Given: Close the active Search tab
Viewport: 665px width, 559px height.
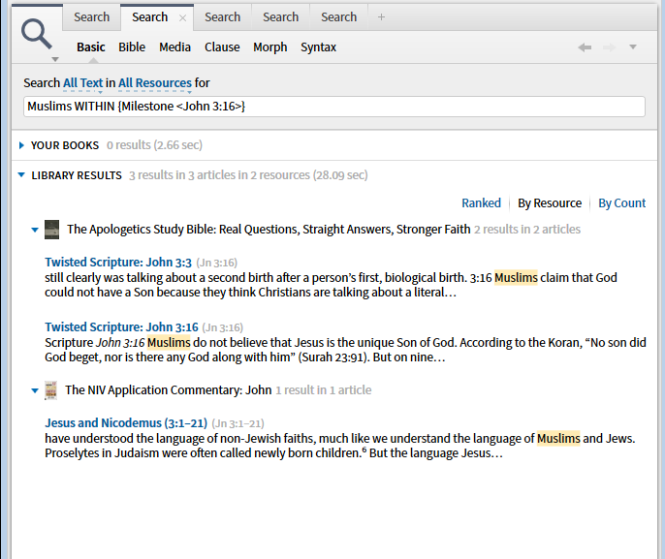Looking at the screenshot, I should (182, 17).
